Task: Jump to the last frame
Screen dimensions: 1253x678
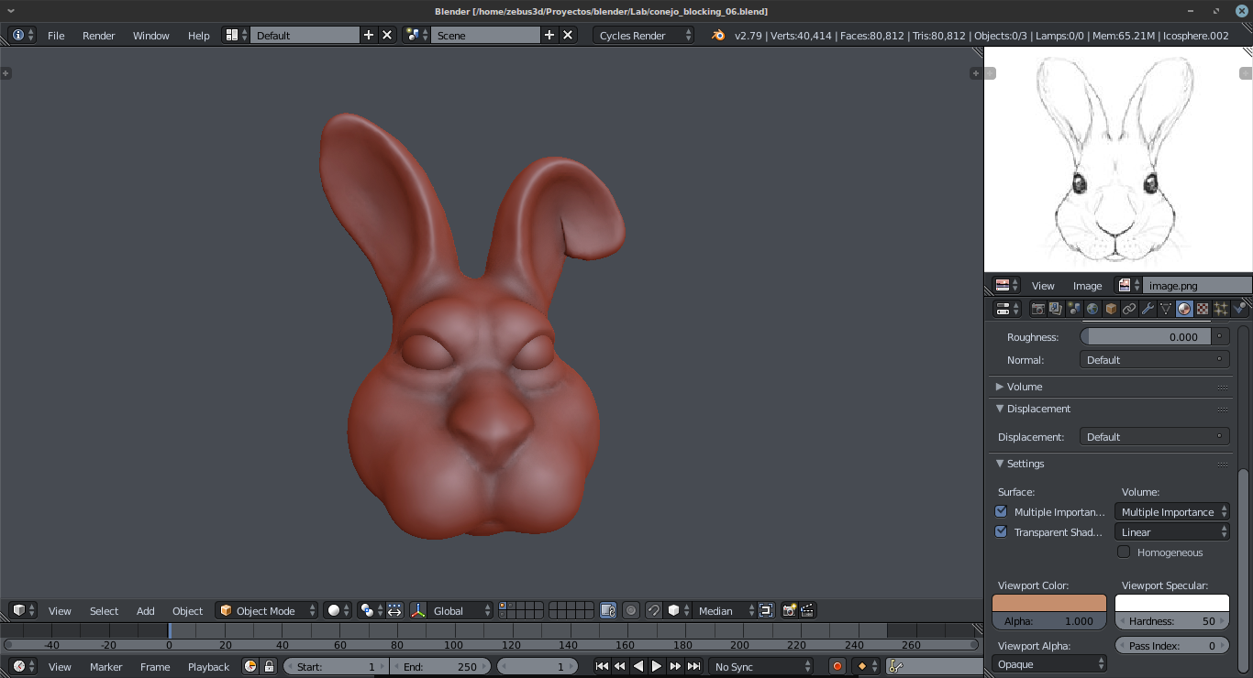Action: pyautogui.click(x=694, y=666)
